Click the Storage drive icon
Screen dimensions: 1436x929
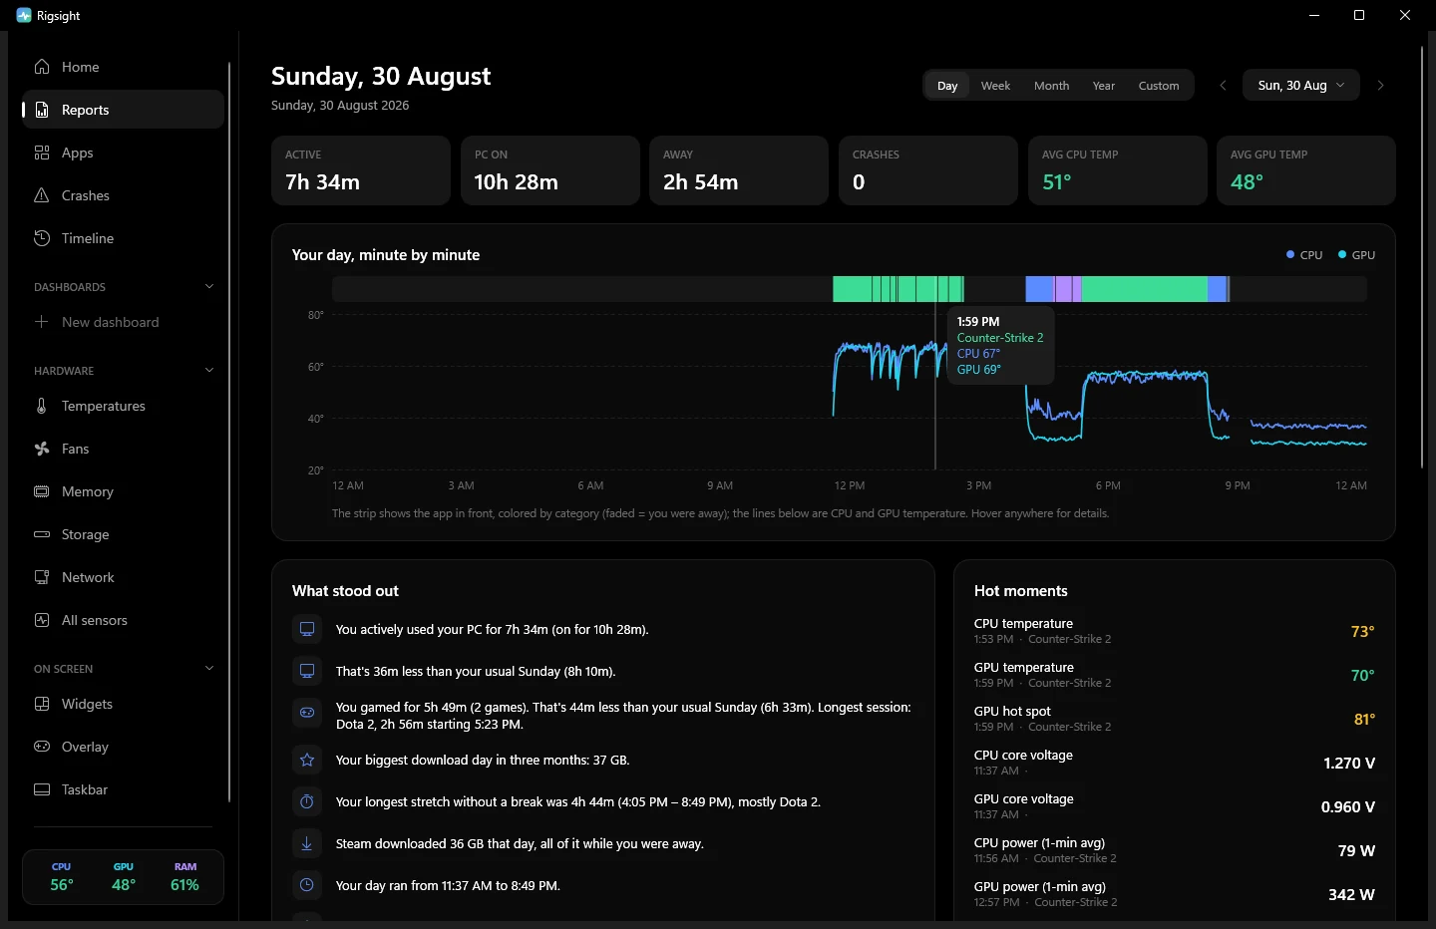click(42, 534)
